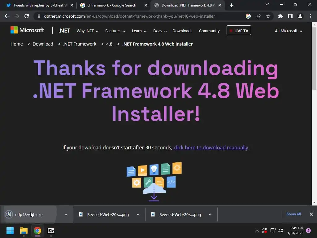Close the downloads bar
The width and height of the screenshot is (317, 238).
311,214
